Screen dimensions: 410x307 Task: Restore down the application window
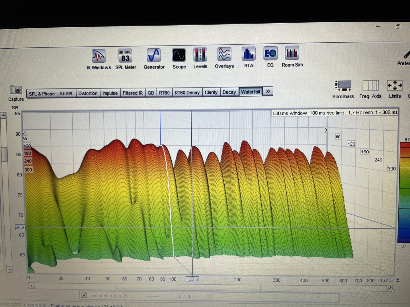pos(398,26)
